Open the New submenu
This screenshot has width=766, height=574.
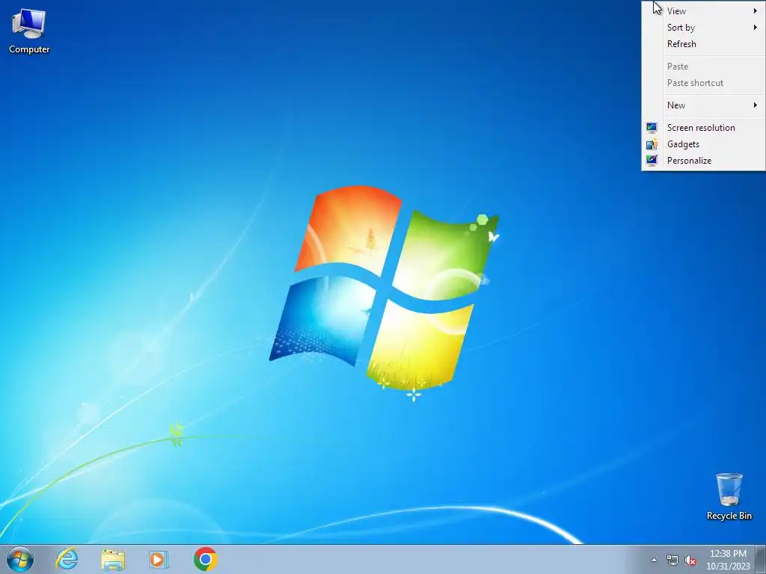(x=703, y=105)
